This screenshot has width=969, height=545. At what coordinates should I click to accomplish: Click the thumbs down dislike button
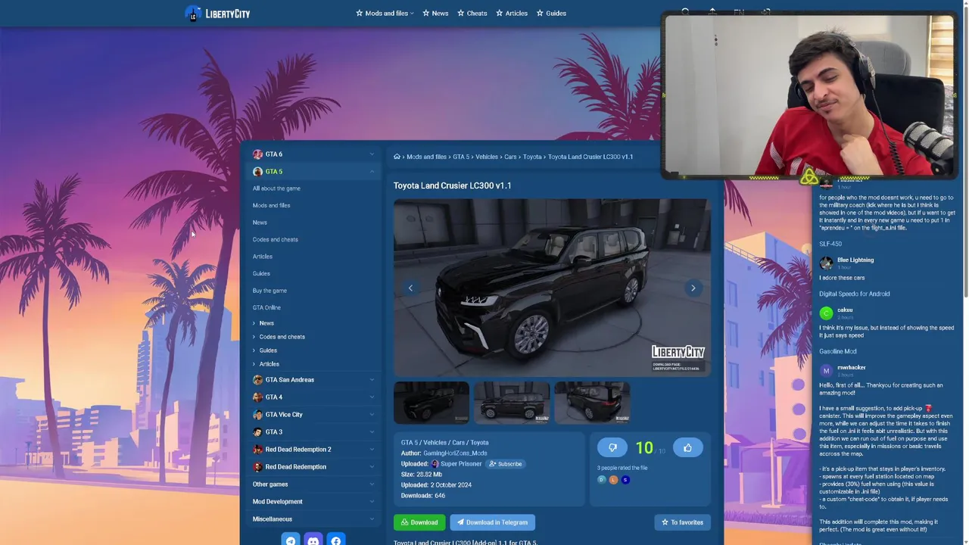coord(612,448)
